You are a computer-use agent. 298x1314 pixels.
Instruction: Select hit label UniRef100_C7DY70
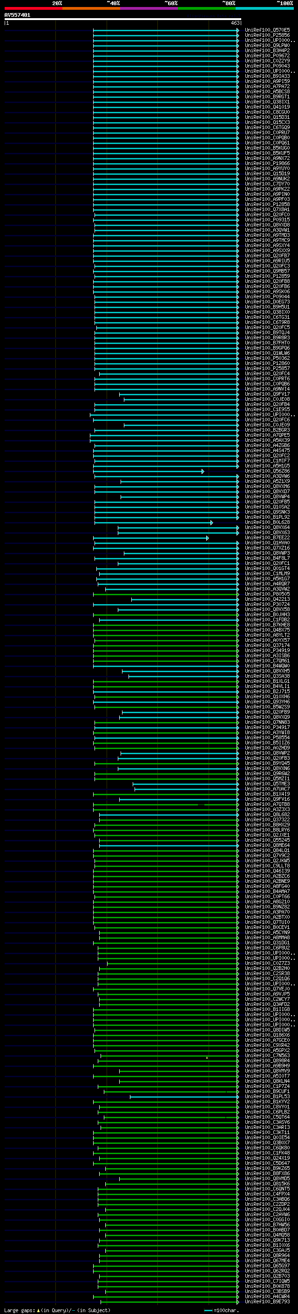point(267,184)
